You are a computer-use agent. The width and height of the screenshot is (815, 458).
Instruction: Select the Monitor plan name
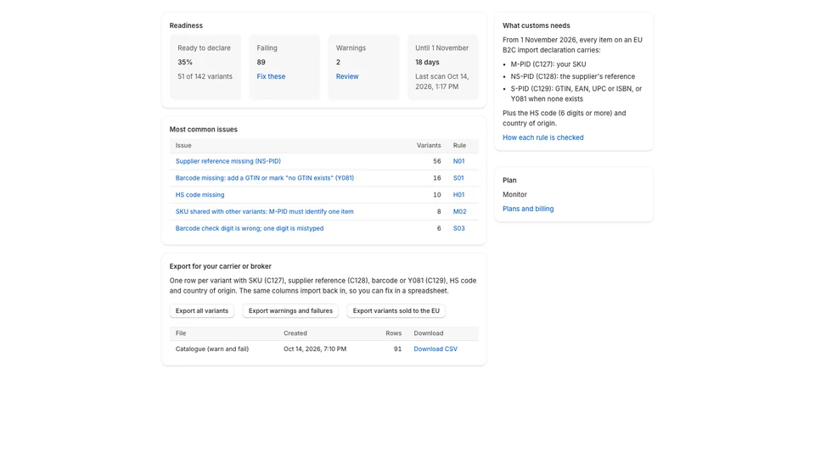tap(514, 194)
